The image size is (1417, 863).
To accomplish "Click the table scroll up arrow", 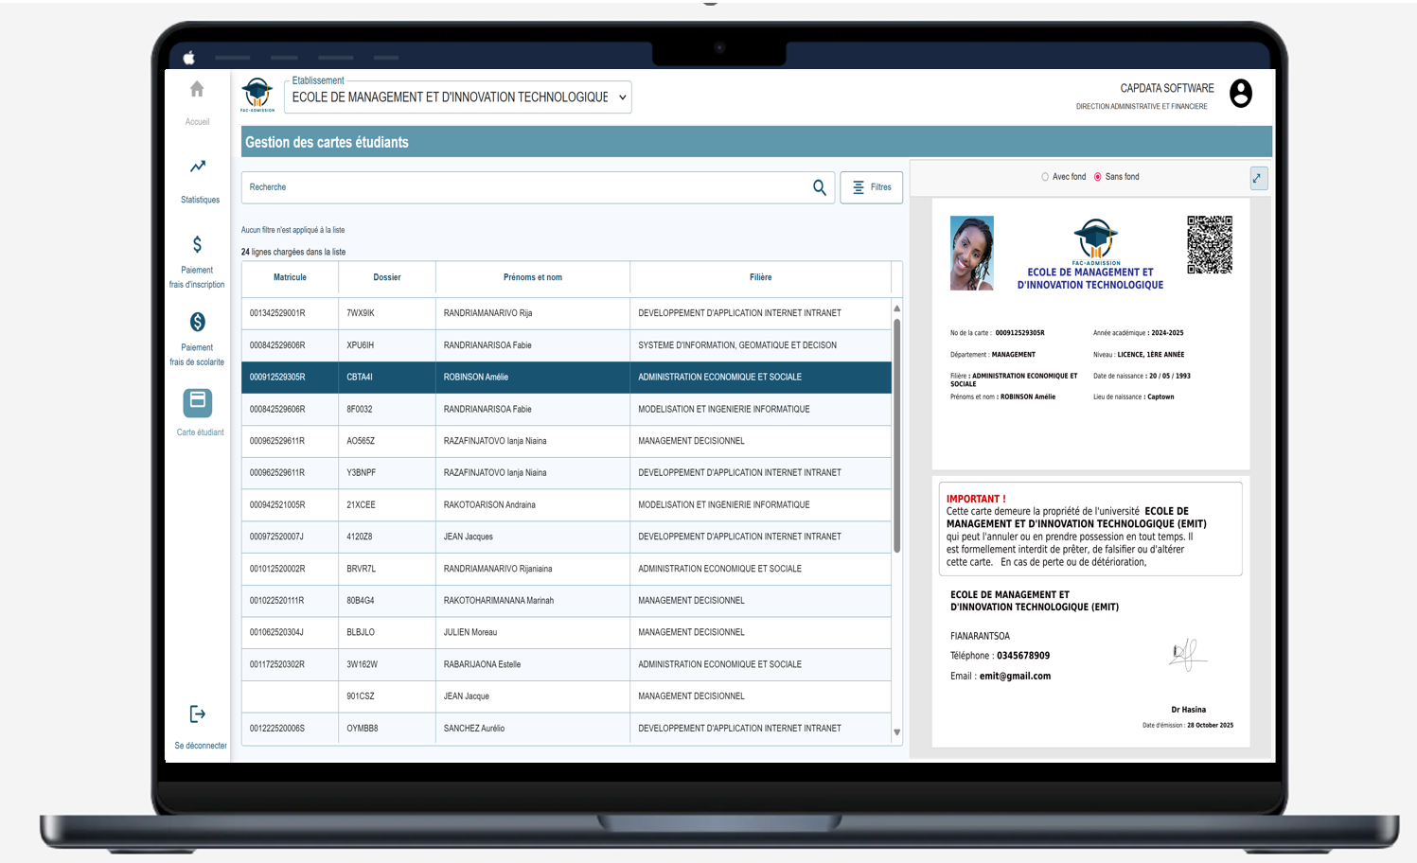I will [896, 308].
